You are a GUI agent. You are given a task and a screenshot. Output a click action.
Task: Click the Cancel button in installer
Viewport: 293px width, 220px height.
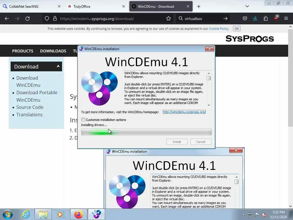(x=201, y=142)
